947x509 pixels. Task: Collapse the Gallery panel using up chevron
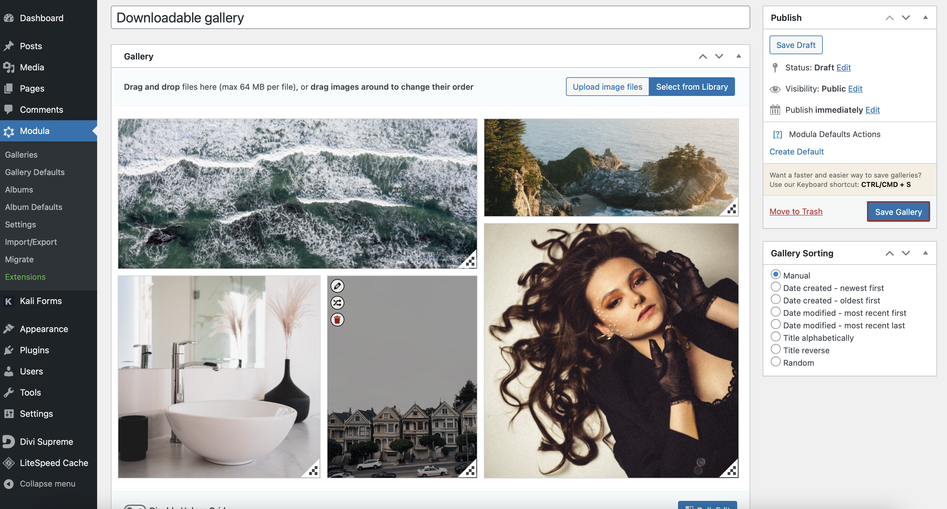[703, 56]
